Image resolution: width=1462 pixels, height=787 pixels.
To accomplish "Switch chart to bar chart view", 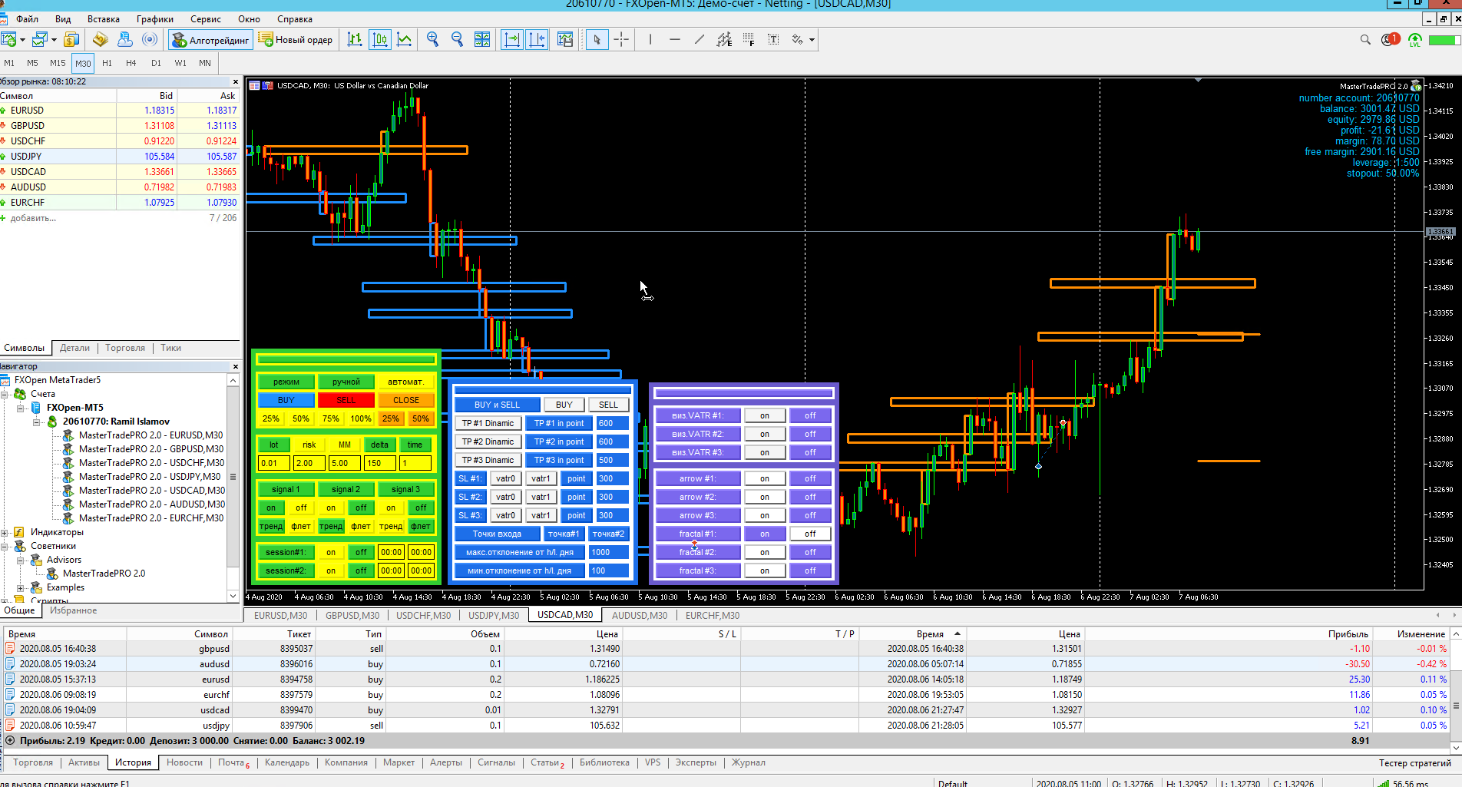I will (x=355, y=40).
